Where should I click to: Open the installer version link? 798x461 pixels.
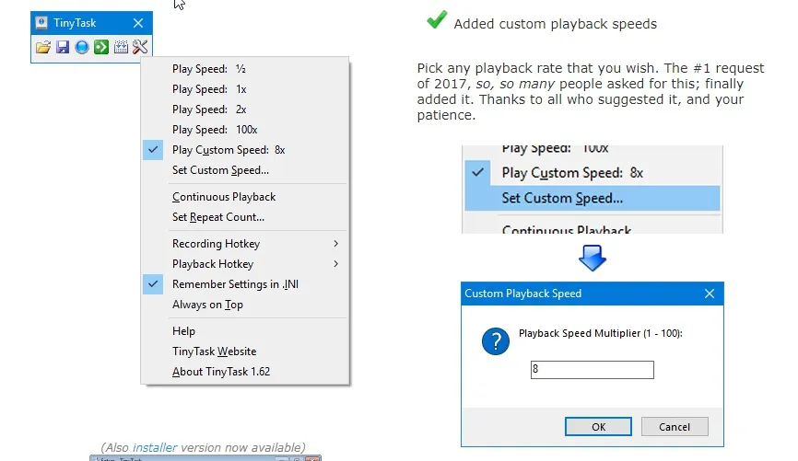[155, 447]
